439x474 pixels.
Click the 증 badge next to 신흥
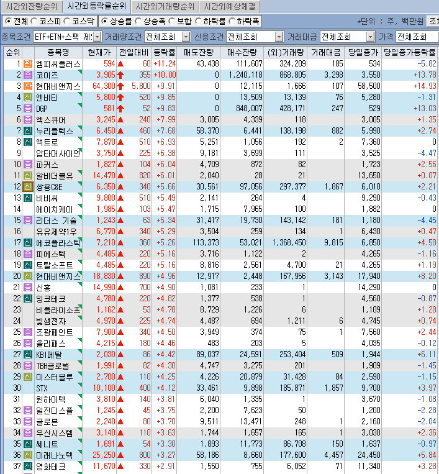click(28, 288)
